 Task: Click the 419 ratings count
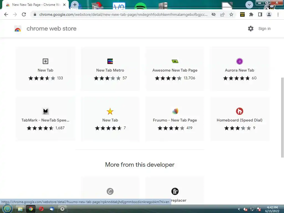(x=189, y=128)
